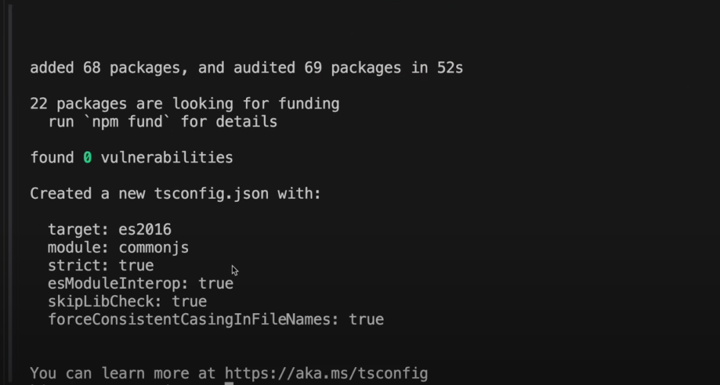720x385 pixels.
Task: Click the 'module: commonjs' line
Action: click(118, 248)
